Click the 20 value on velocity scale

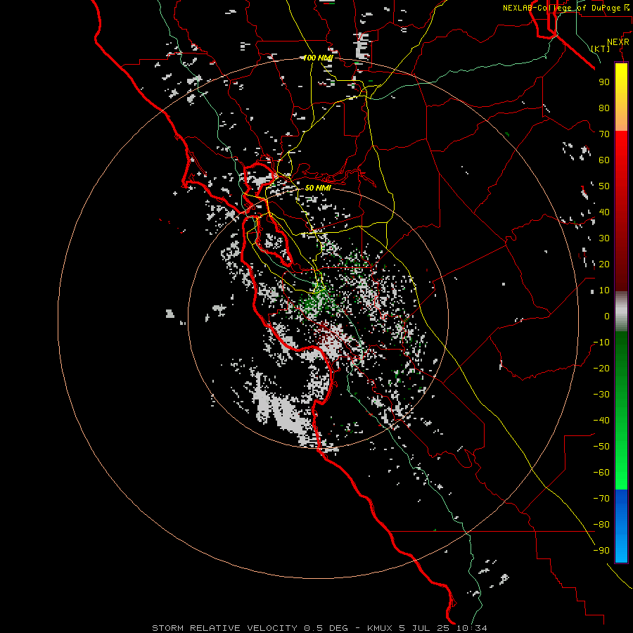(x=604, y=264)
